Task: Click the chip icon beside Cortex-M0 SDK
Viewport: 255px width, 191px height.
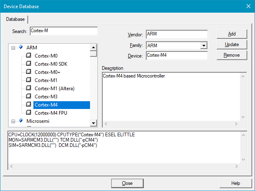Action: click(x=29, y=64)
